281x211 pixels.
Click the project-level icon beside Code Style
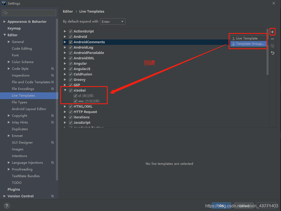[52, 69]
